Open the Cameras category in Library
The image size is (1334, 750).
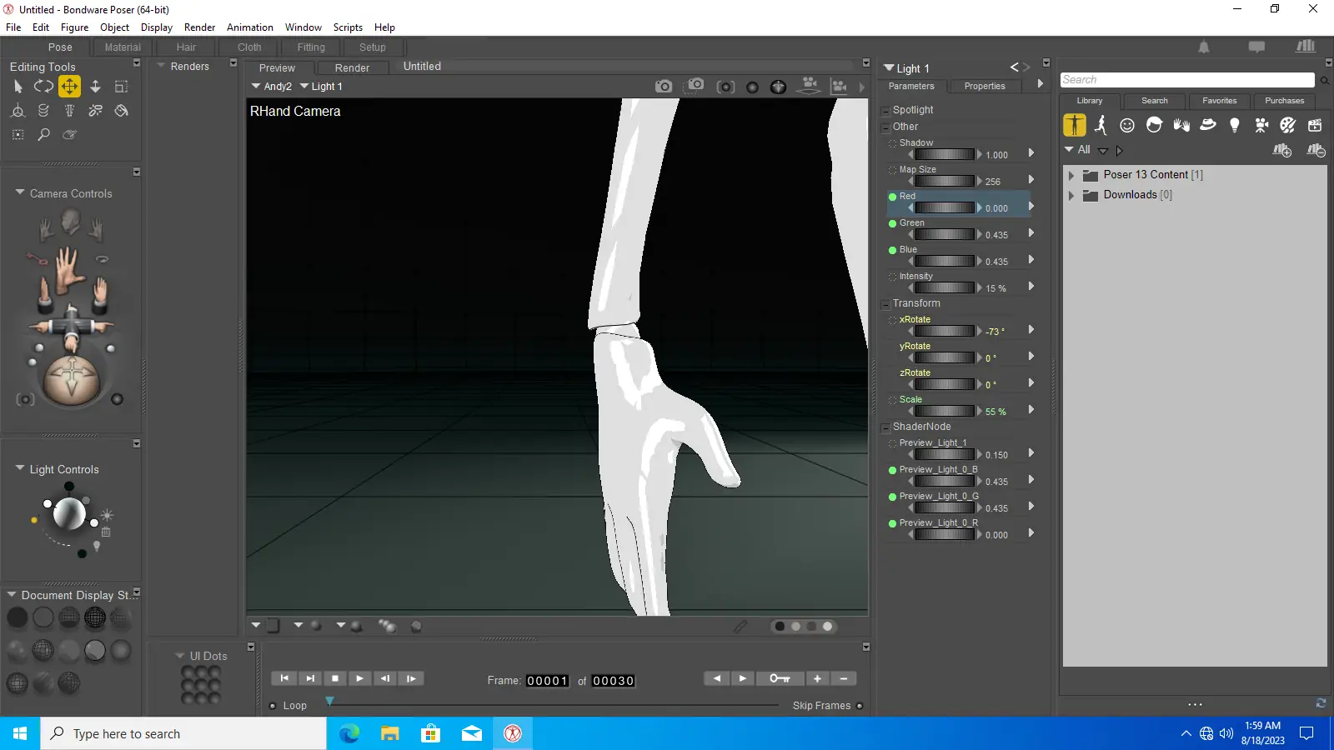1261,126
